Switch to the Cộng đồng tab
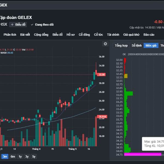Screen dimensions: 164x164 41,35
